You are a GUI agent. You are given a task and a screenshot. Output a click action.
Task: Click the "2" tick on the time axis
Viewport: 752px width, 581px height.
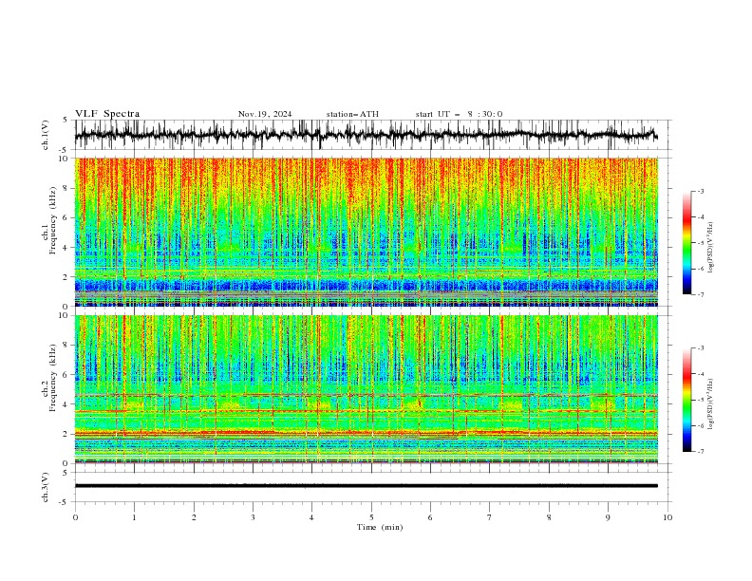[x=194, y=517]
